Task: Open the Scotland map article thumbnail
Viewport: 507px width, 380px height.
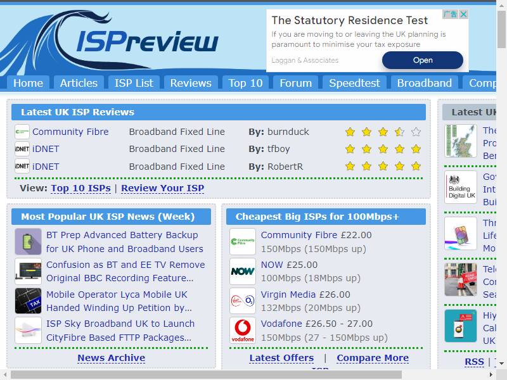Action: pyautogui.click(x=461, y=141)
